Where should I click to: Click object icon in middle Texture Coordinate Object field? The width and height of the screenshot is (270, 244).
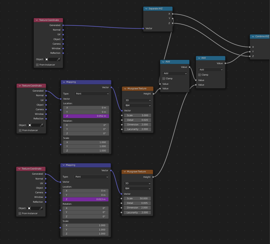(29, 125)
